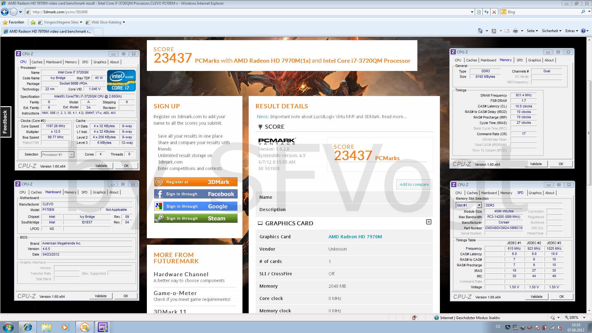Select SPD tab in Mainboard CPU-Z window
Viewport: 592px width, 333px height.
pos(84,192)
